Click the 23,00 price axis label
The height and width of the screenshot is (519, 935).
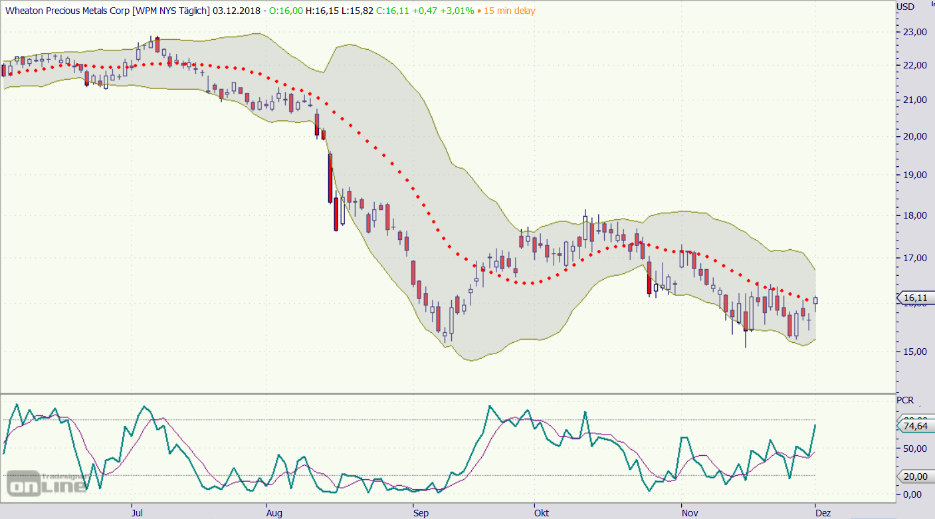pos(916,32)
